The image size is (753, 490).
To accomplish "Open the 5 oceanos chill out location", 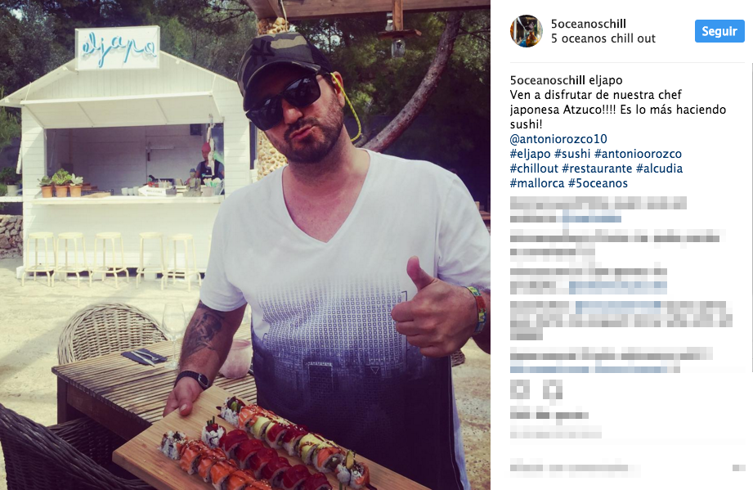I will [603, 38].
